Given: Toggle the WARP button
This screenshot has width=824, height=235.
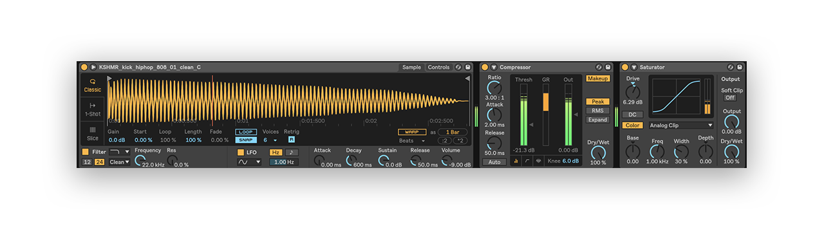Looking at the screenshot, I should click(x=412, y=132).
